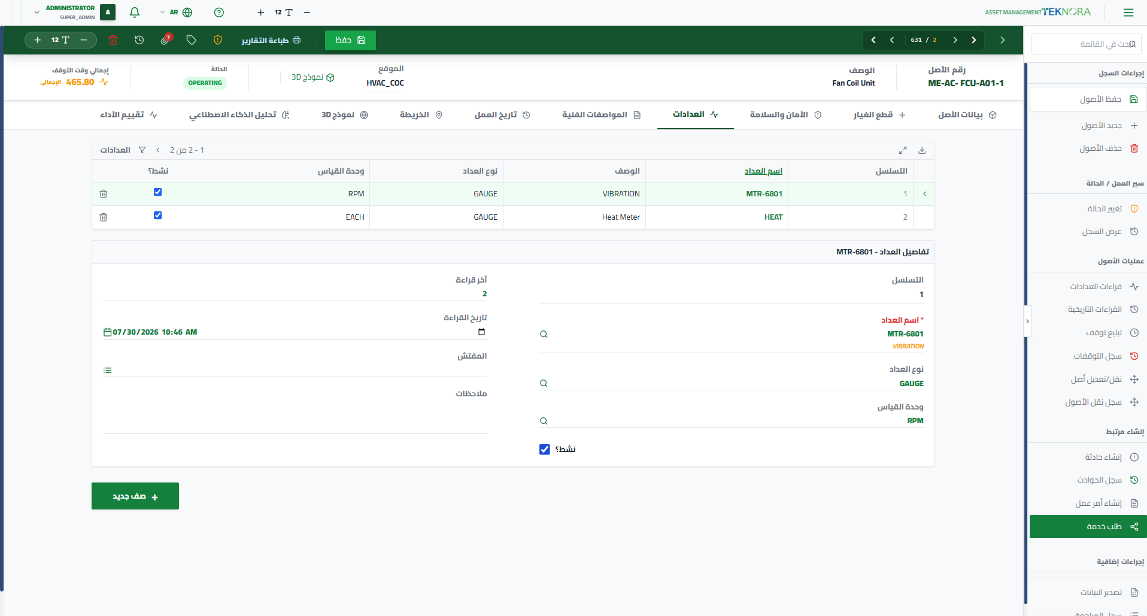Click the green طلب خدمة sidebar item
Image resolution: width=1147 pixels, height=616 pixels.
pyautogui.click(x=1088, y=527)
